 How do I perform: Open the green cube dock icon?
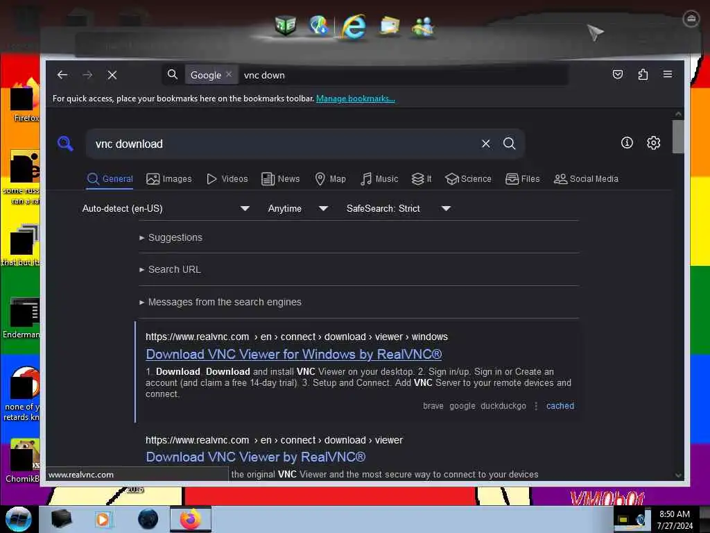[x=286, y=25]
